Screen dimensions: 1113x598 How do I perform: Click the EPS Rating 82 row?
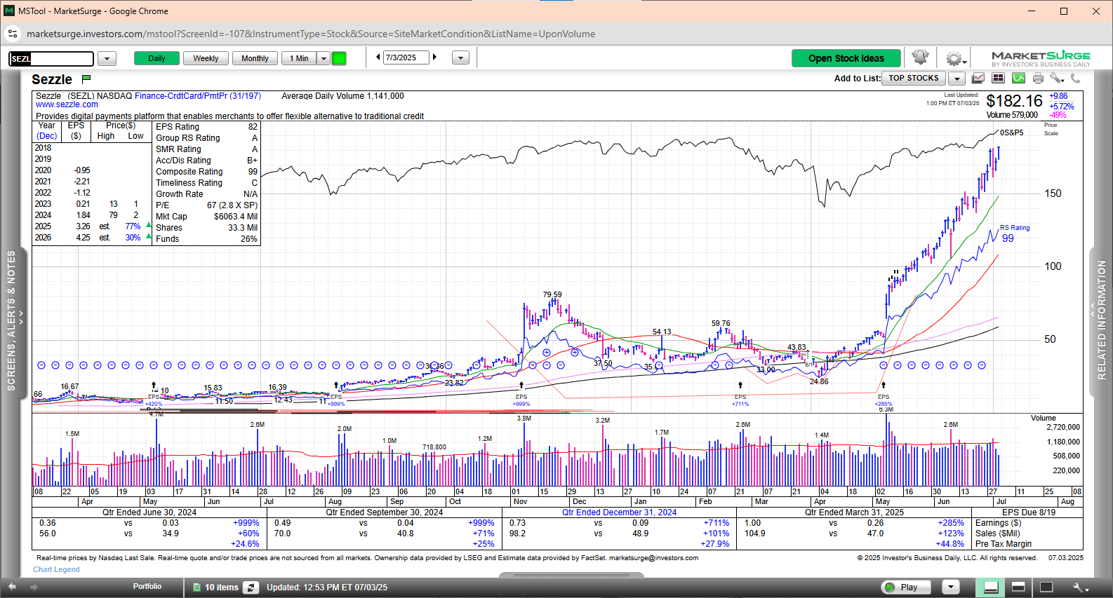click(x=206, y=127)
